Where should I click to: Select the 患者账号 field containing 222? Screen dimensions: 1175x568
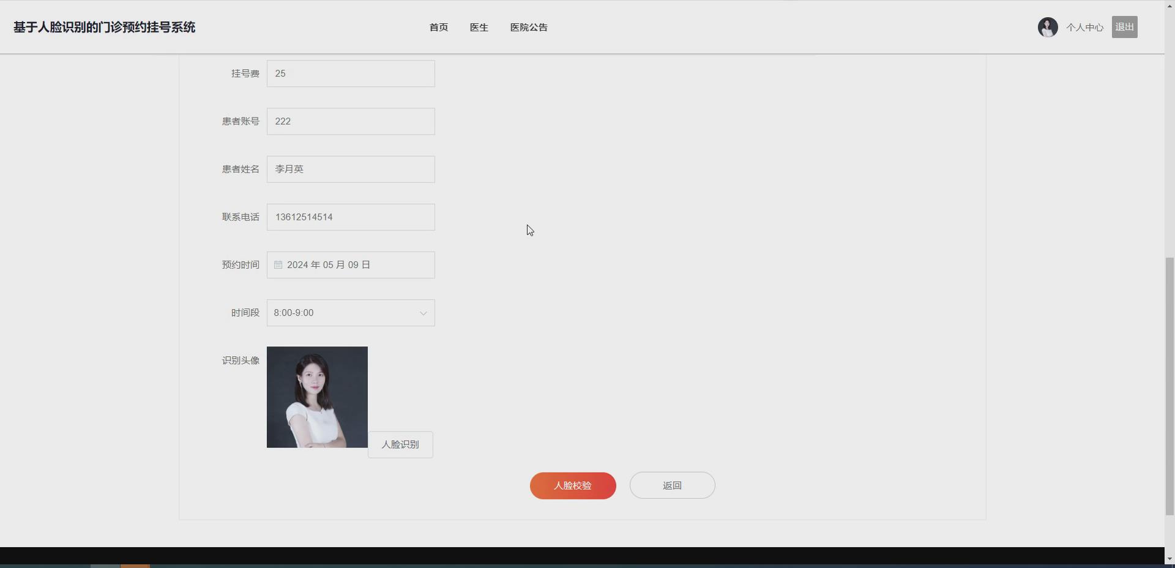coord(351,121)
